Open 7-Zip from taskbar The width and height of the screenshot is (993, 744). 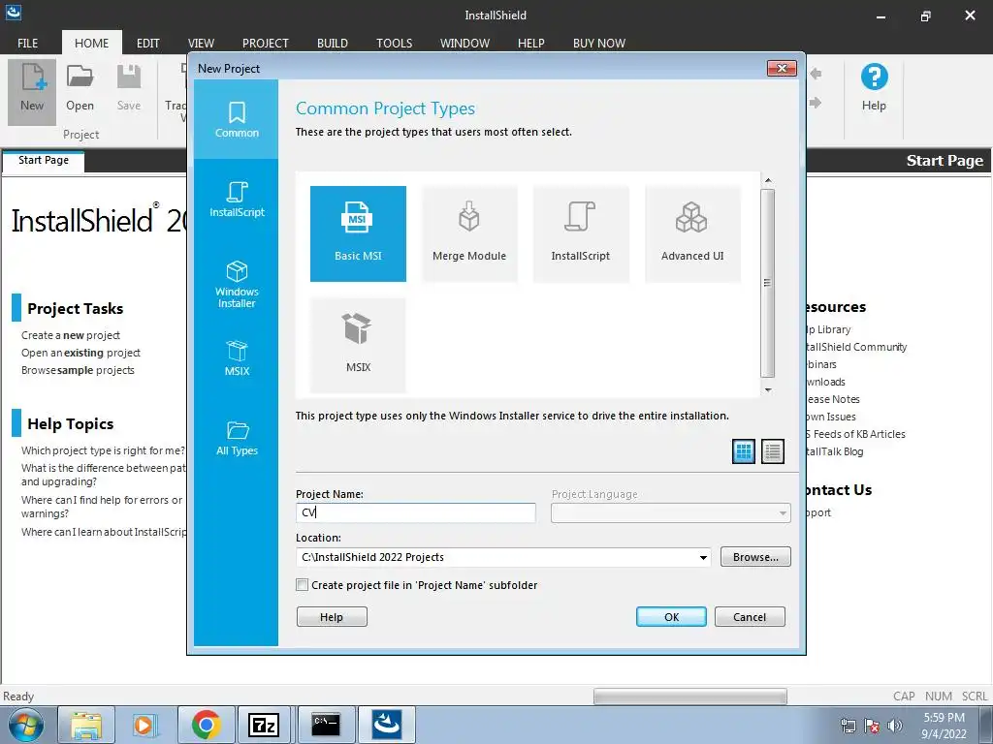point(264,725)
